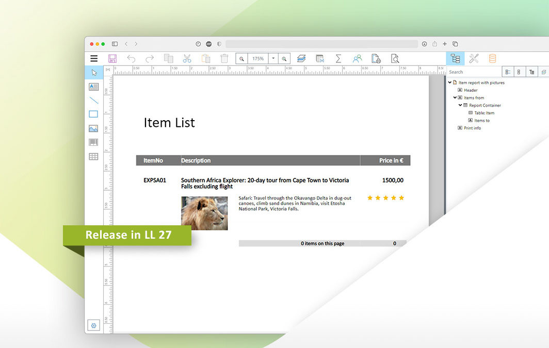
Task: Switch to the objects tree tab
Action: [x=455, y=59]
